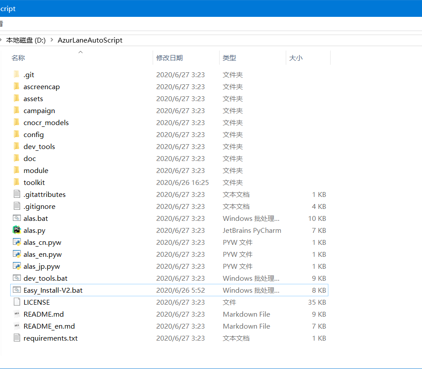The image size is (422, 369).
Task: Click the toolkit folder icon
Action: pyautogui.click(x=16, y=182)
